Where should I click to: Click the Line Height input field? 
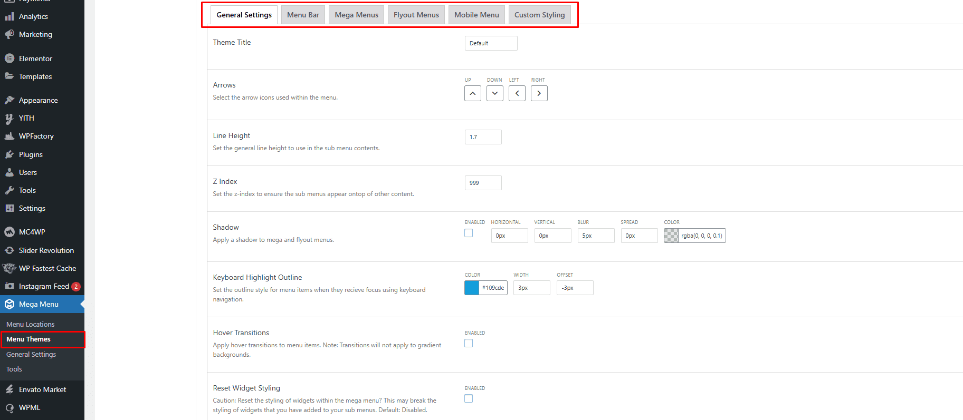[x=483, y=137]
